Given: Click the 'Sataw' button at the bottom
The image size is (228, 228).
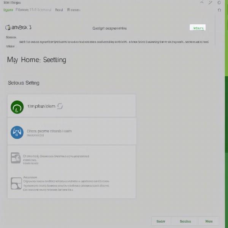Looking at the screenshot, I should coord(161,221).
